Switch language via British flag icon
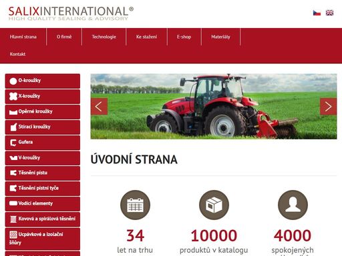The image size is (342, 256). [x=329, y=13]
